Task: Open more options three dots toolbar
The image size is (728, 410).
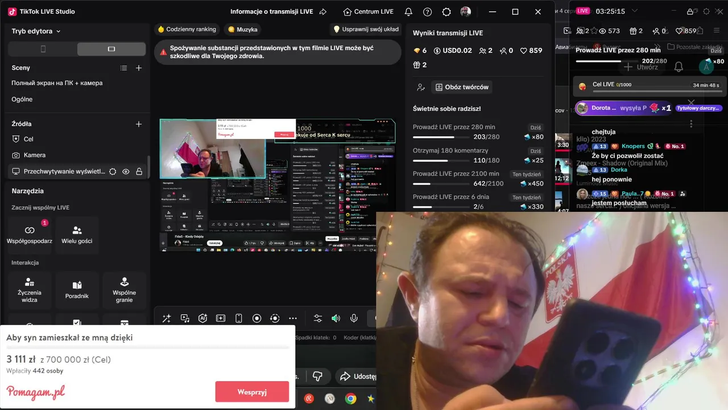Action: coord(293,318)
